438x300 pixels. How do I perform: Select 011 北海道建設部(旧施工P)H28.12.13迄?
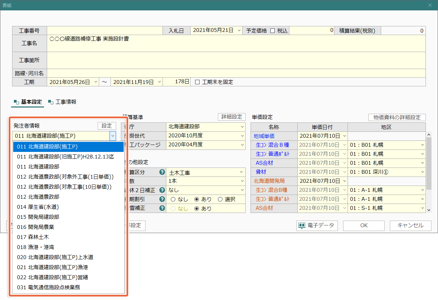(x=69, y=157)
